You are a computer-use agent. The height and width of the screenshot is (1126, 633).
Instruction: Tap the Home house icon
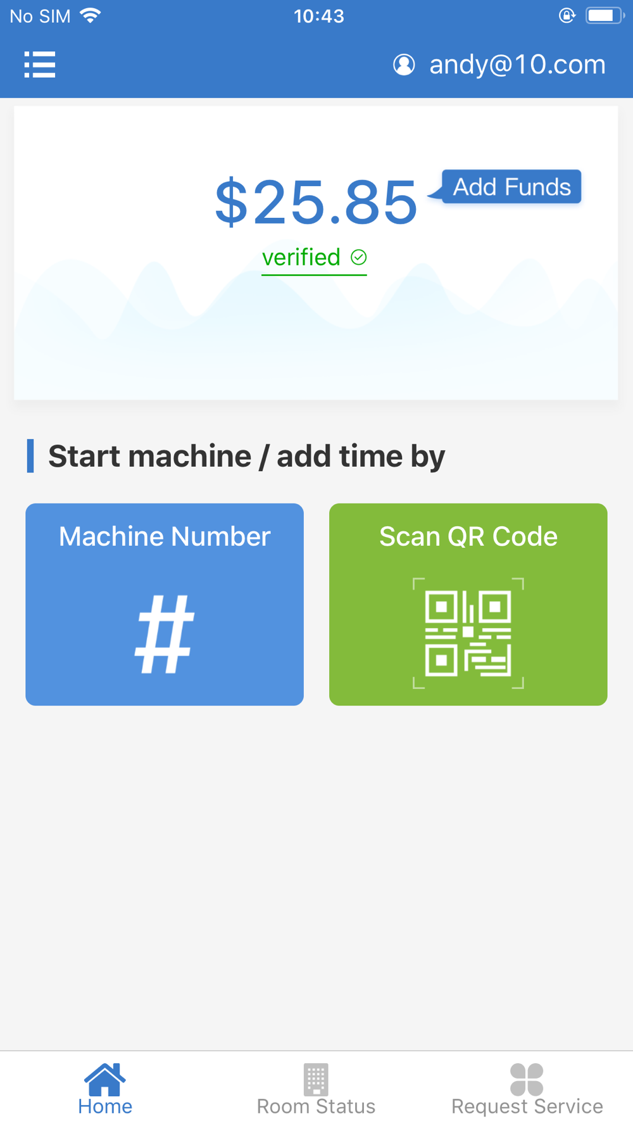(x=105, y=1079)
